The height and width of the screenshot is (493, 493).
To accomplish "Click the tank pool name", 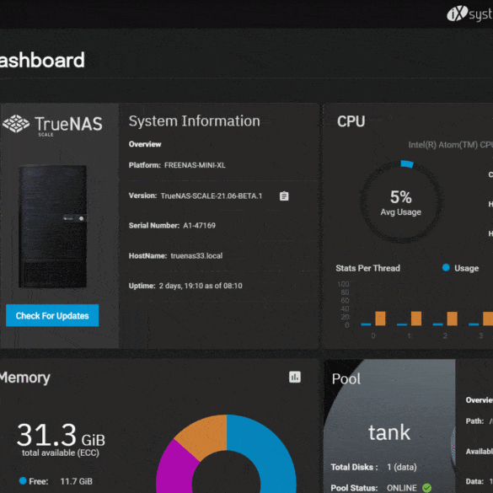I will pyautogui.click(x=389, y=432).
